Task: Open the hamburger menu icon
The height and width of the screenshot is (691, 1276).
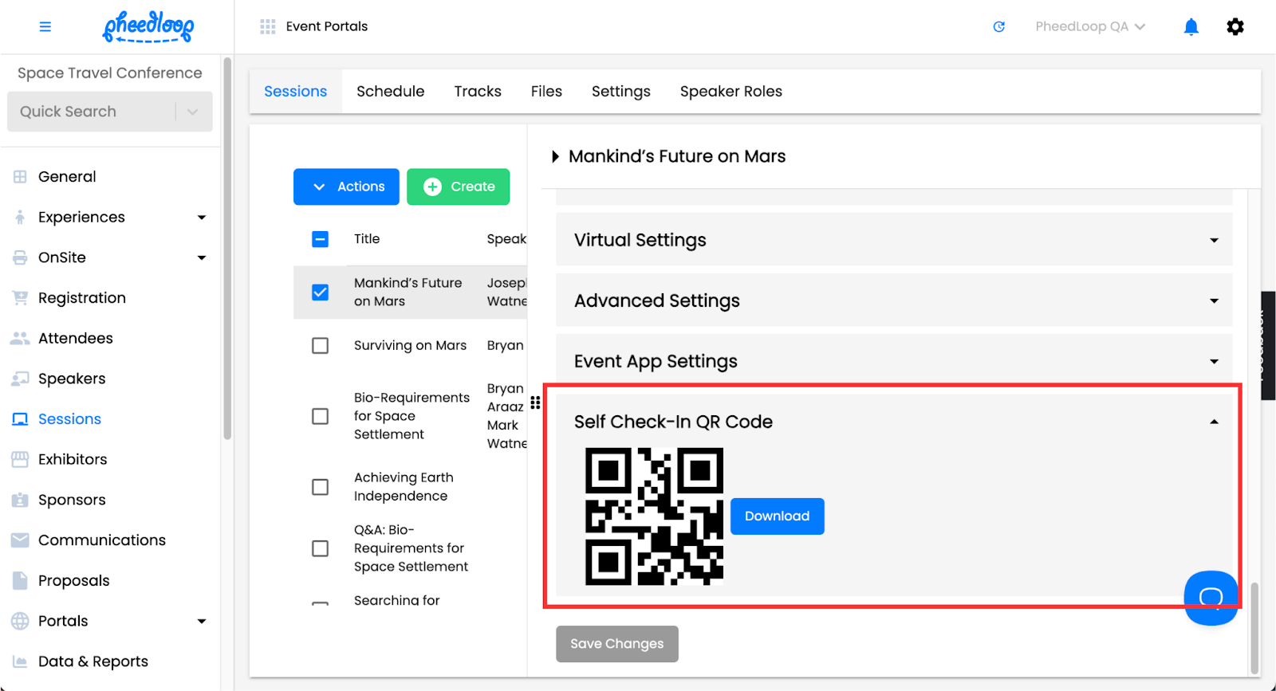Action: pyautogui.click(x=45, y=26)
